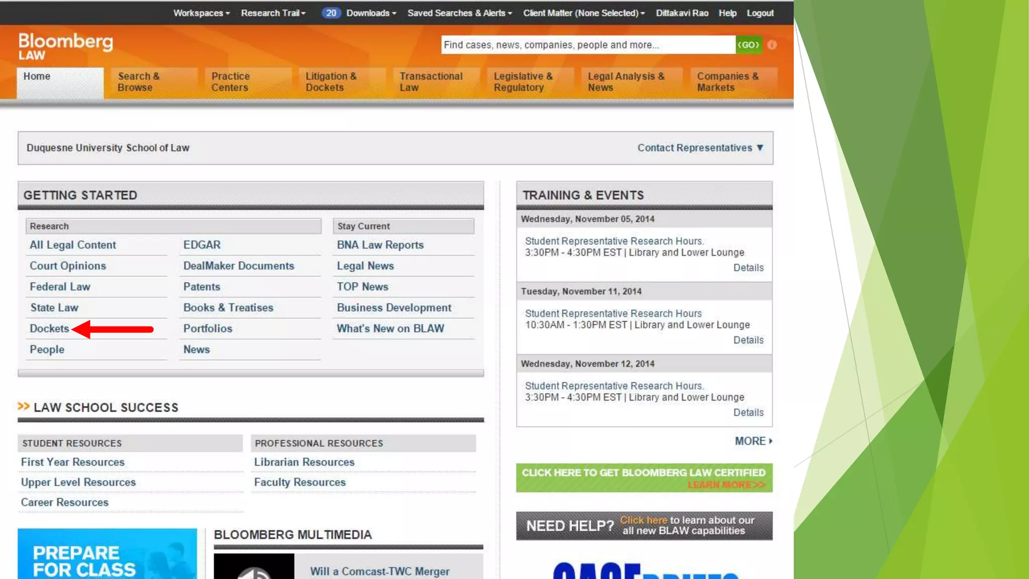Select the Companies & Markets tab
Image resolution: width=1029 pixels, height=579 pixels.
(727, 82)
